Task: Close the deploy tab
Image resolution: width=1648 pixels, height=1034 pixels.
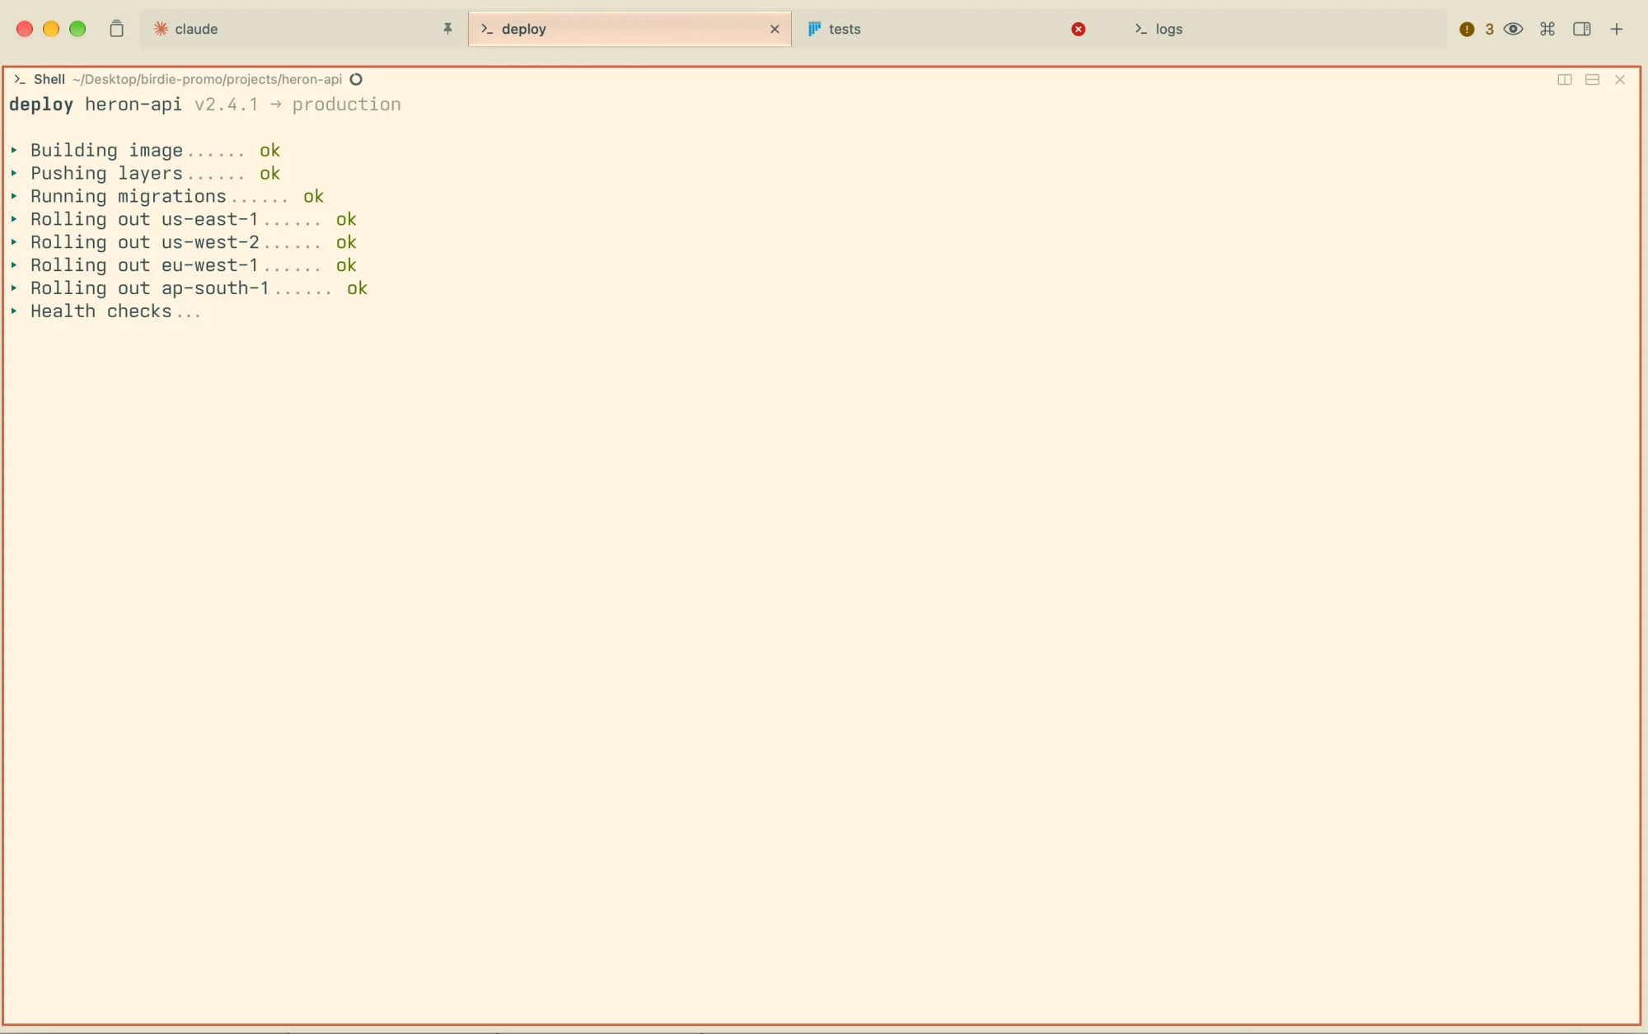Action: (x=775, y=29)
